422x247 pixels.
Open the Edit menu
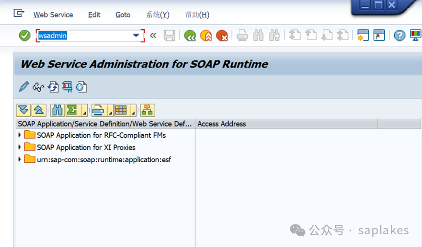(x=94, y=15)
